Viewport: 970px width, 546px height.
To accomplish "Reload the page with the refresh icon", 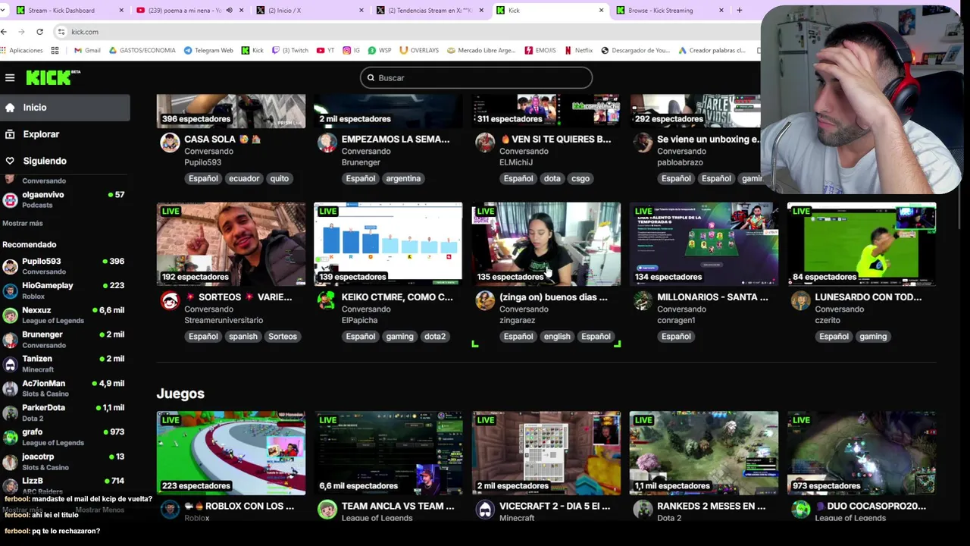I will tap(39, 32).
